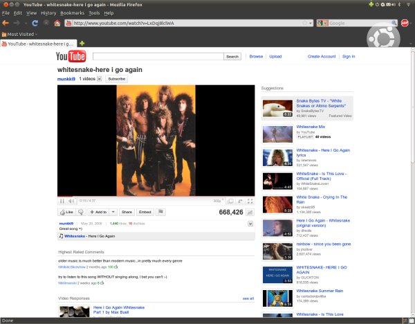This screenshot has width=415, height=324.
Task: Click the magnifier in the Google search box
Action: (394, 23)
